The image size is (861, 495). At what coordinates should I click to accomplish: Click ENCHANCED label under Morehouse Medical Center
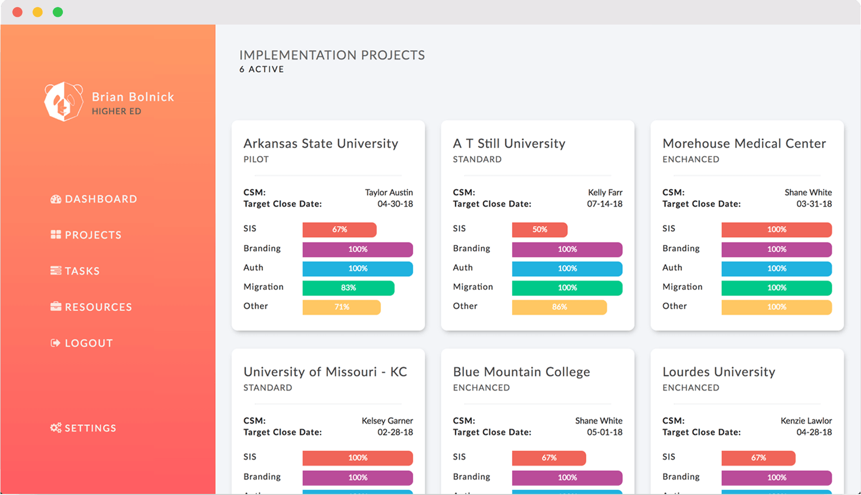click(691, 159)
